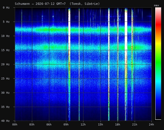This screenshot has height=130, width=164.
Task: Select the 21h time axis marker
Action: click(x=135, y=125)
